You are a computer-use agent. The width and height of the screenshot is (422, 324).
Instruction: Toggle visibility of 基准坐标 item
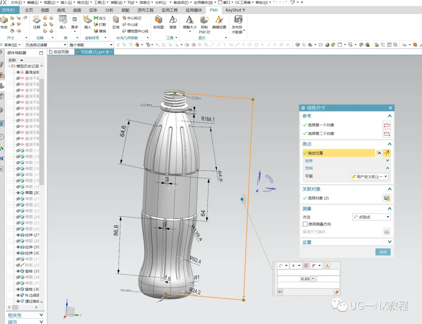[18, 72]
